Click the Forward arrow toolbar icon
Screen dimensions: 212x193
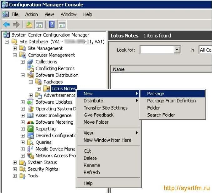(x=16, y=25)
